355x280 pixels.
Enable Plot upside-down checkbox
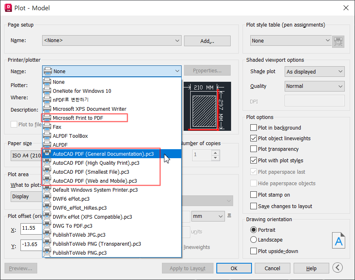point(253,251)
